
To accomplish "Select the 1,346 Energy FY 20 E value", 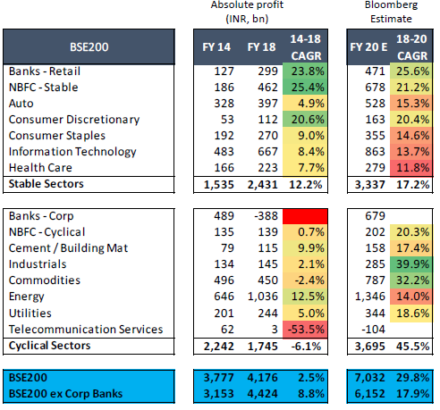I will [369, 297].
